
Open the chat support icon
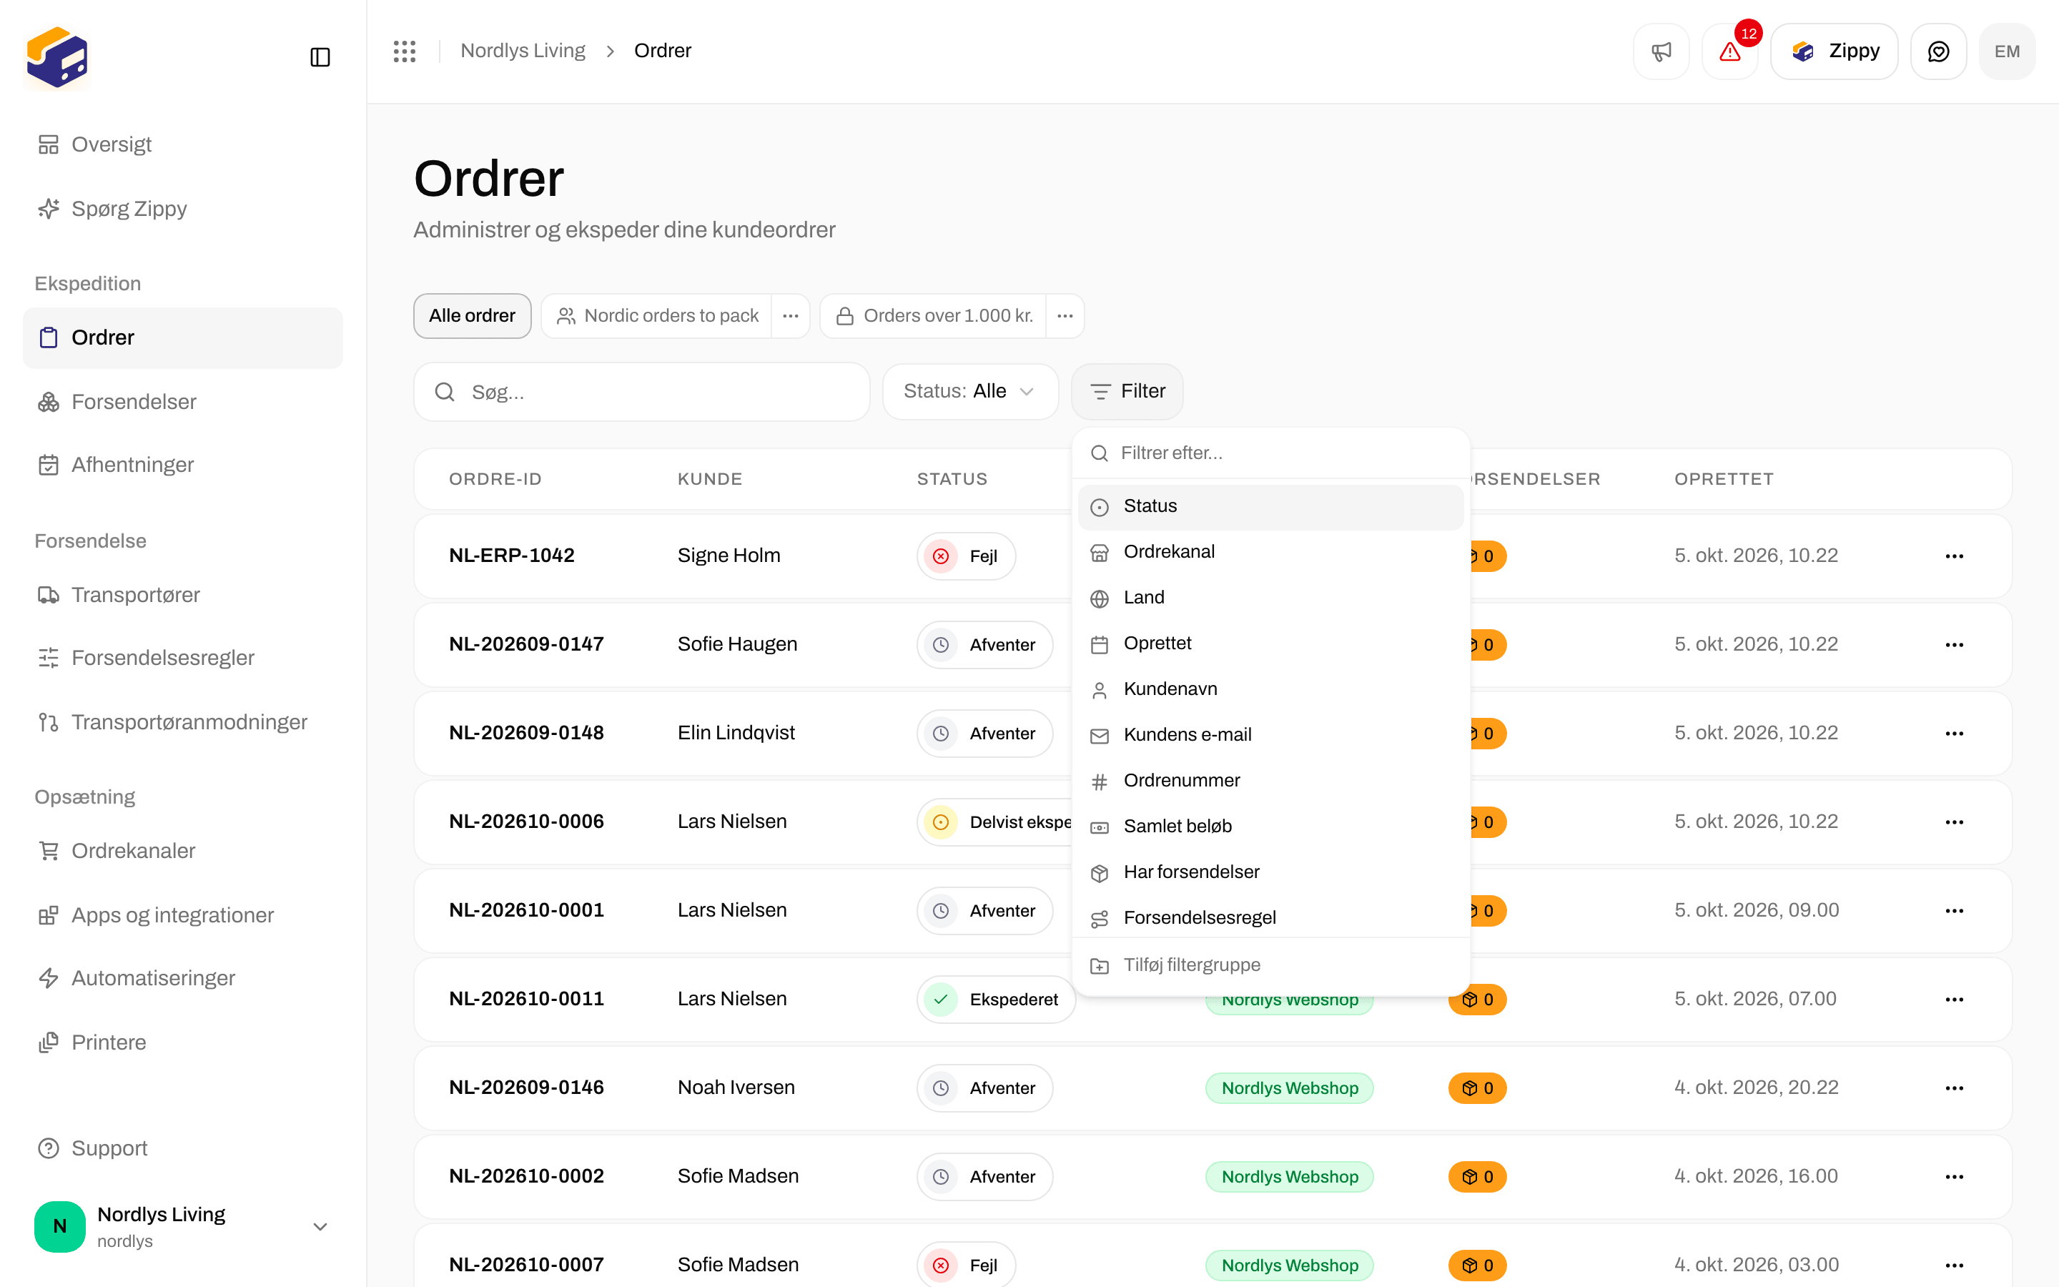[x=1938, y=51]
